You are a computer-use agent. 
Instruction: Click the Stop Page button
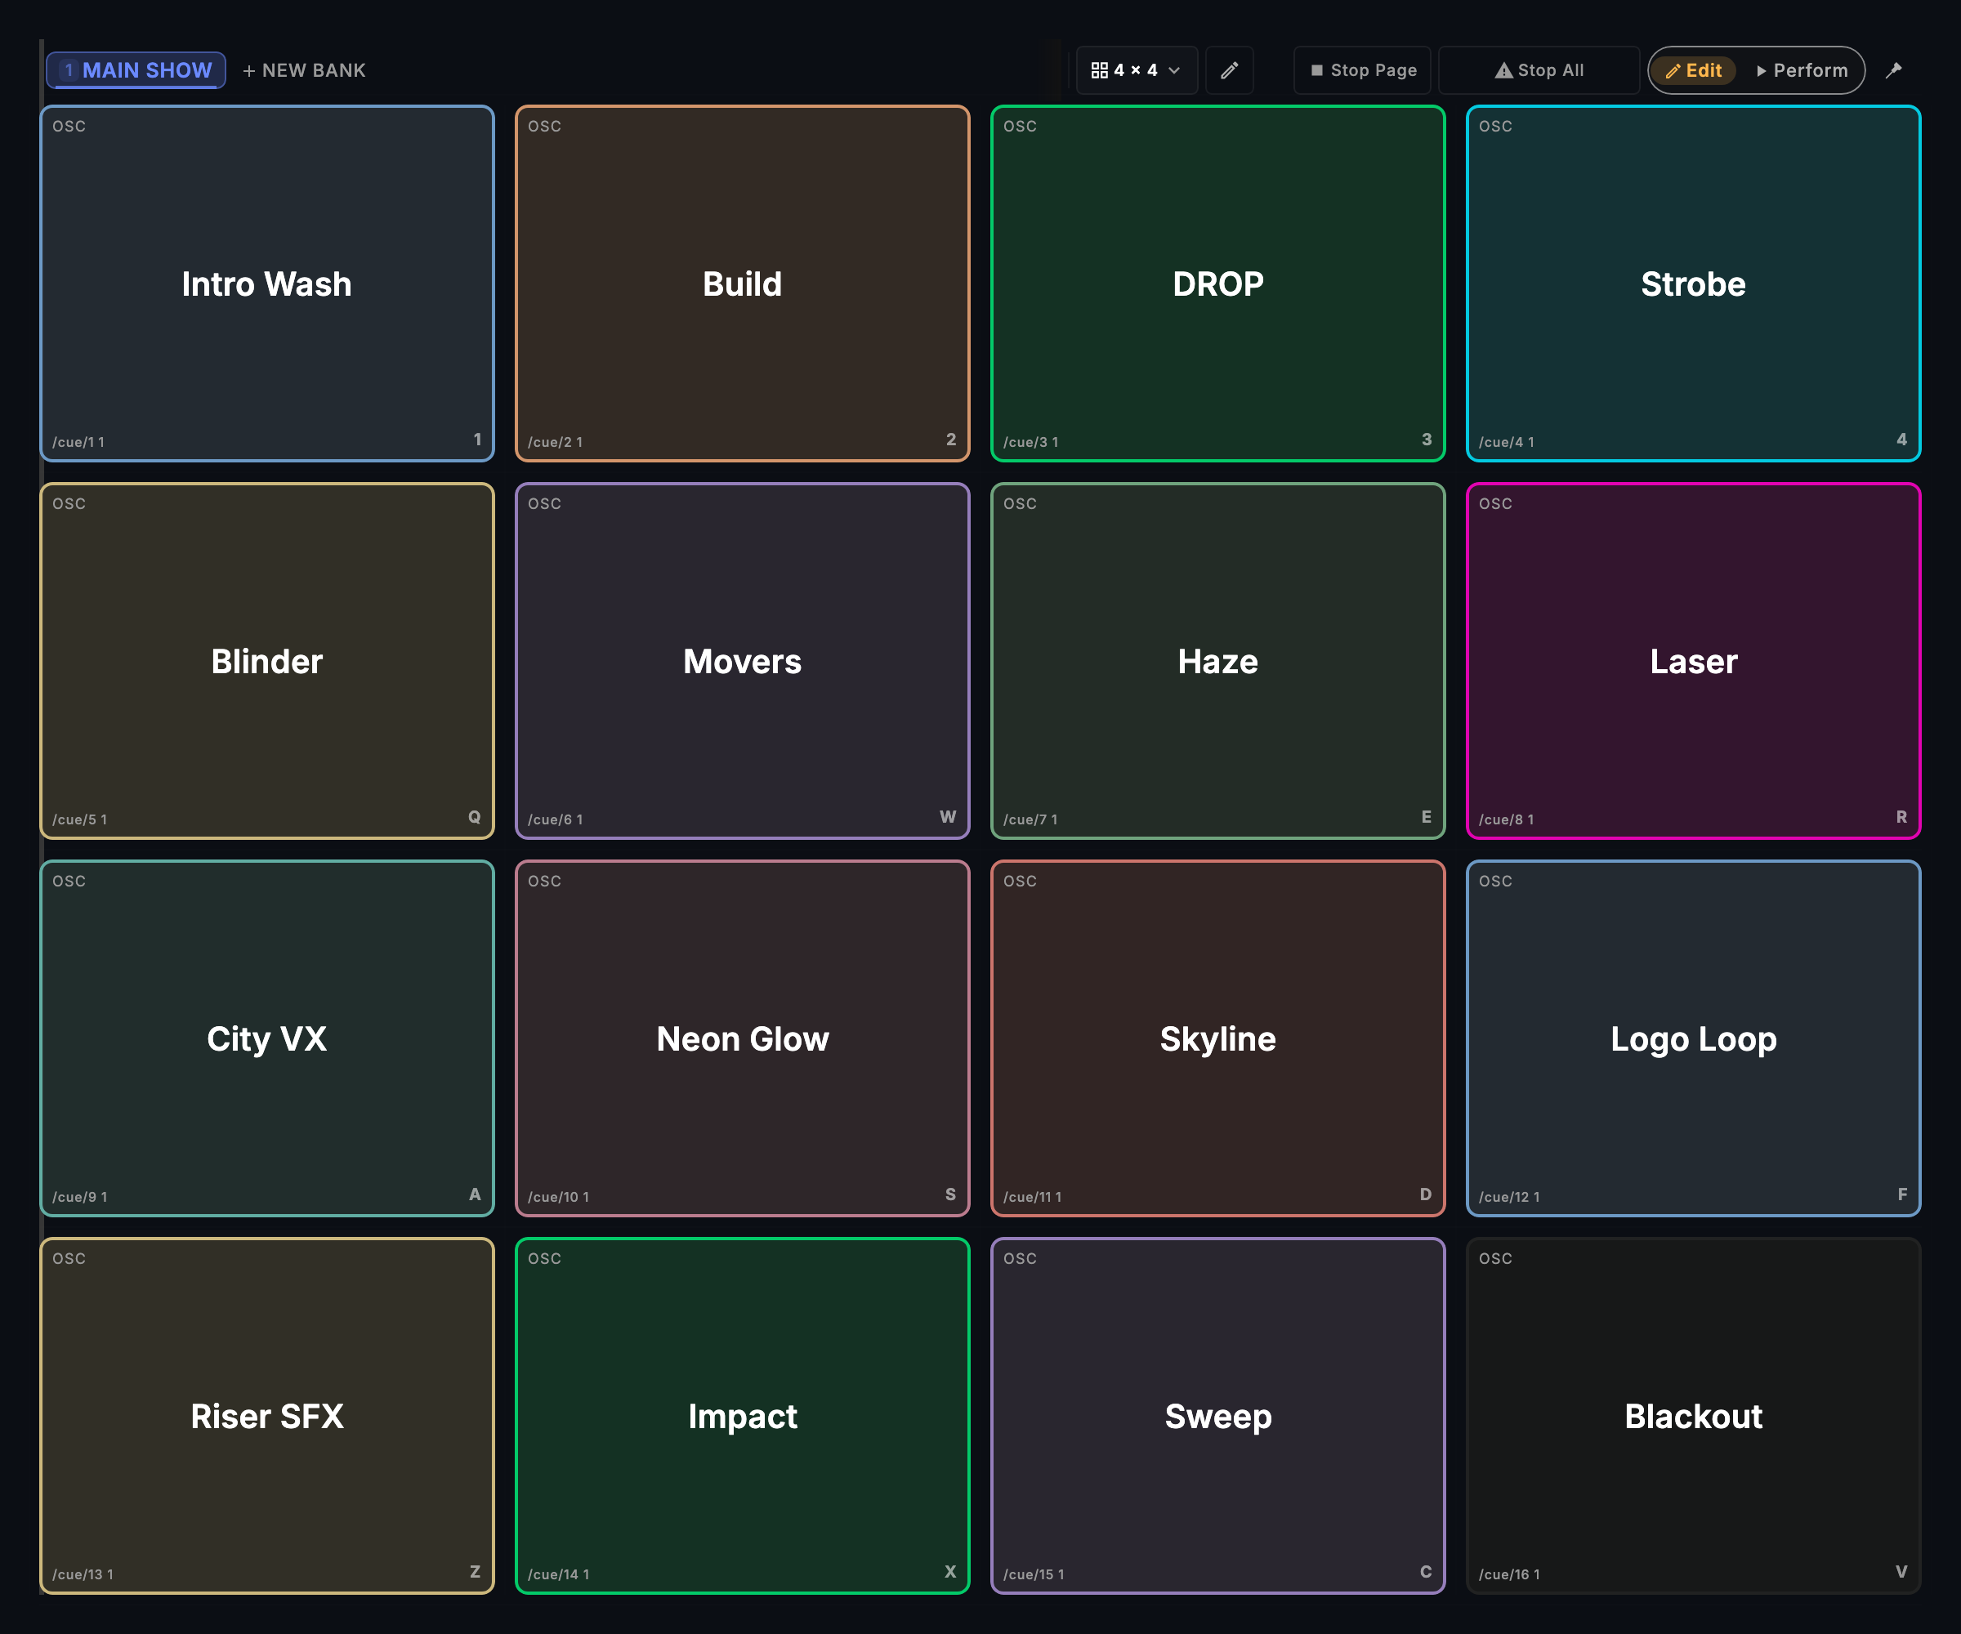click(x=1362, y=70)
